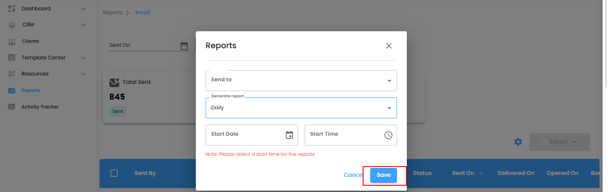Expand the CRM sidebar menu chevron
The height and width of the screenshot is (192, 608).
(83, 25)
